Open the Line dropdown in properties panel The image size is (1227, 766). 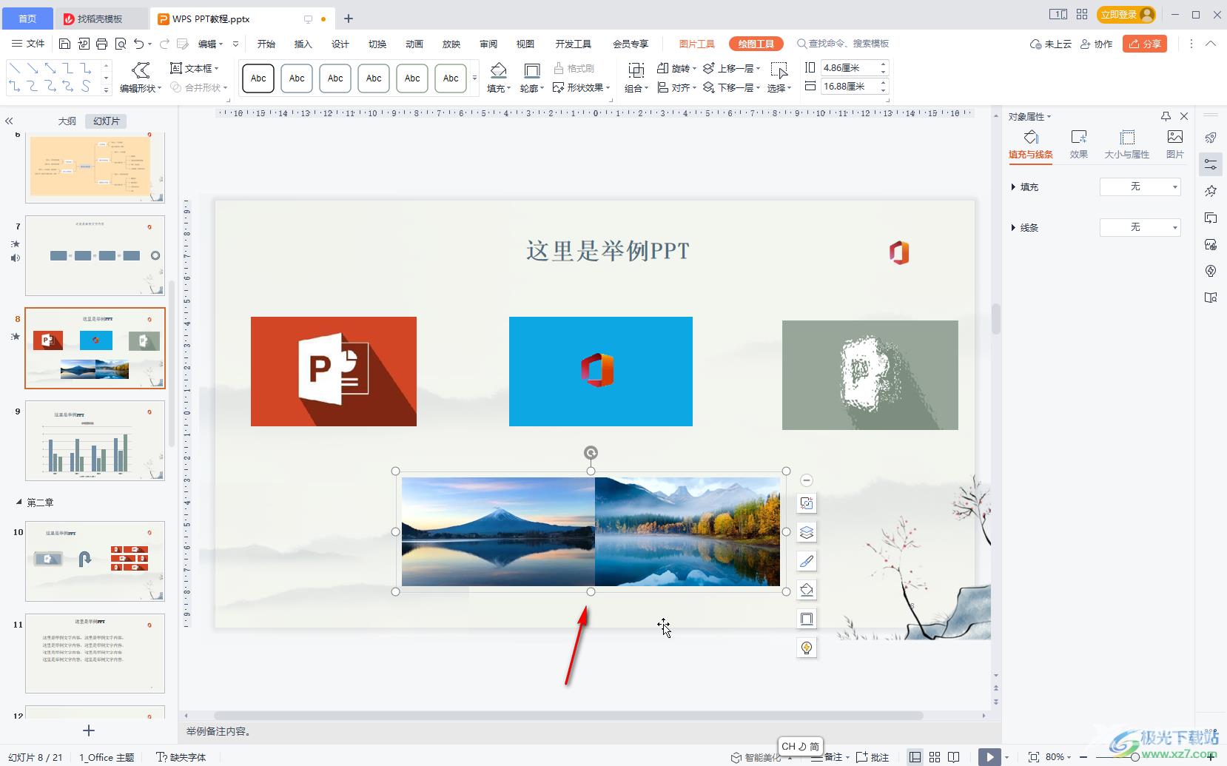[x=1140, y=227]
